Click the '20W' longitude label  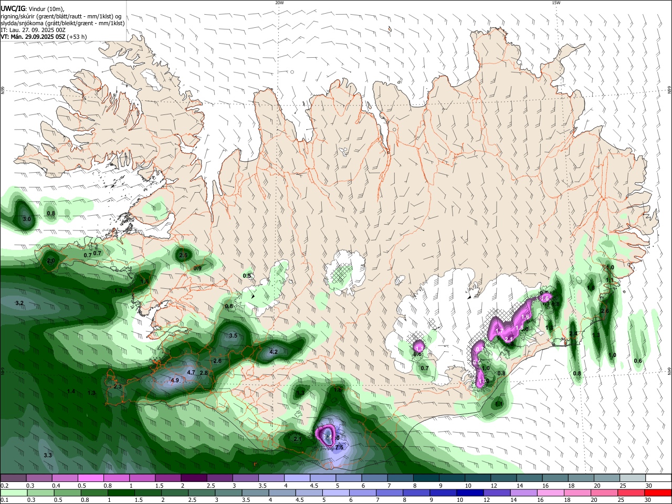click(x=279, y=3)
